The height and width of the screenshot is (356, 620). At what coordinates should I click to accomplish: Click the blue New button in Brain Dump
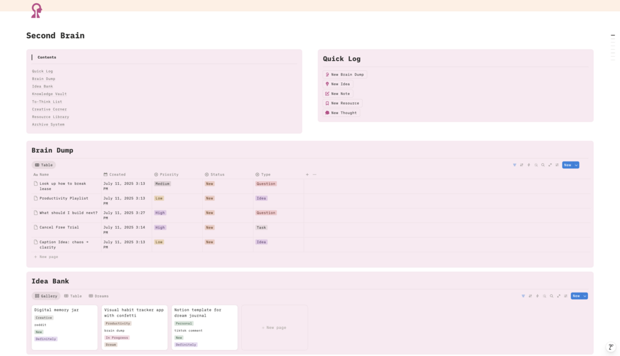tap(568, 165)
